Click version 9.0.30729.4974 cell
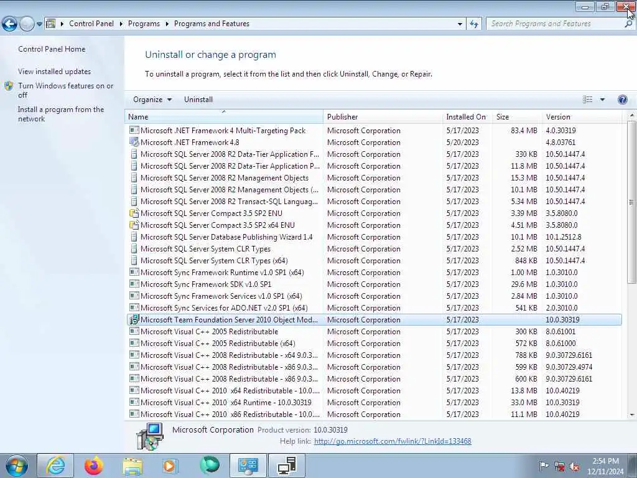This screenshot has height=478, width=637. (x=569, y=367)
